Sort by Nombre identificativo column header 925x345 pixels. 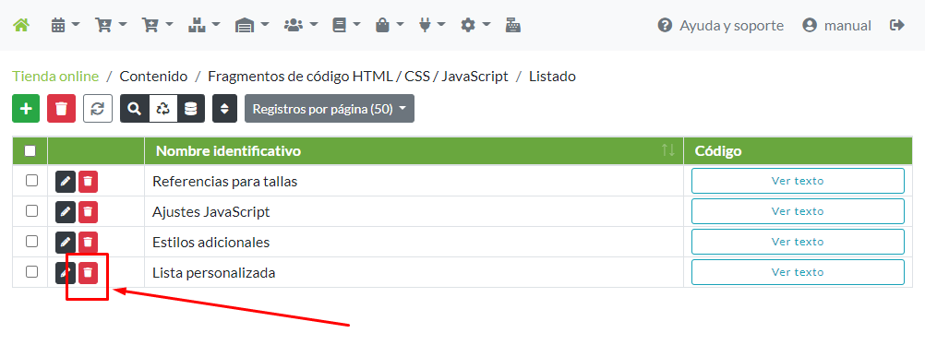[414, 151]
